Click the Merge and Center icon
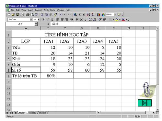The height and width of the screenshot is (121, 162). 71,19
